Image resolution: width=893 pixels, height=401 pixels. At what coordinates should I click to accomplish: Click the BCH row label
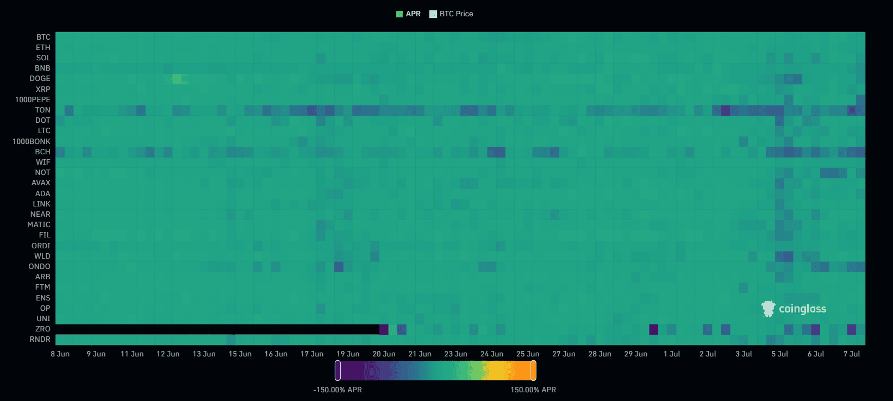(x=43, y=152)
